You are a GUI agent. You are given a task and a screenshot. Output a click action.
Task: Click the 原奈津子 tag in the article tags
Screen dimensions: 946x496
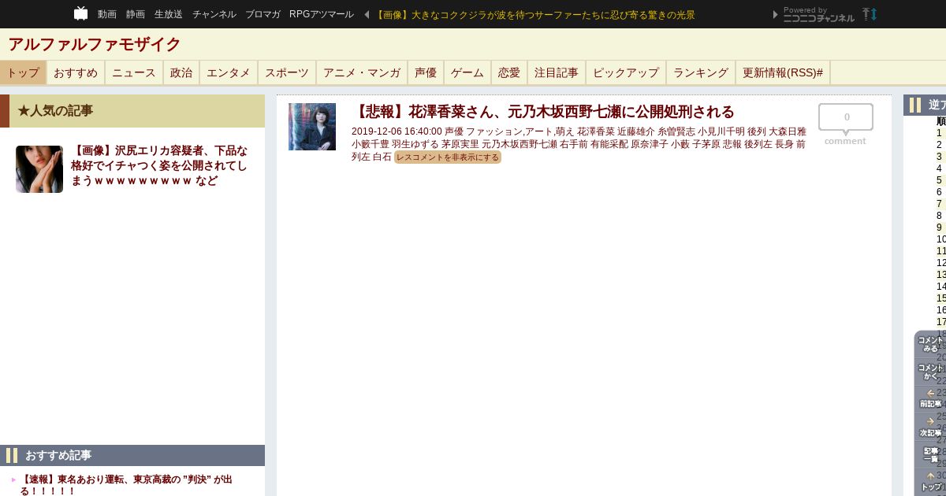tap(650, 144)
